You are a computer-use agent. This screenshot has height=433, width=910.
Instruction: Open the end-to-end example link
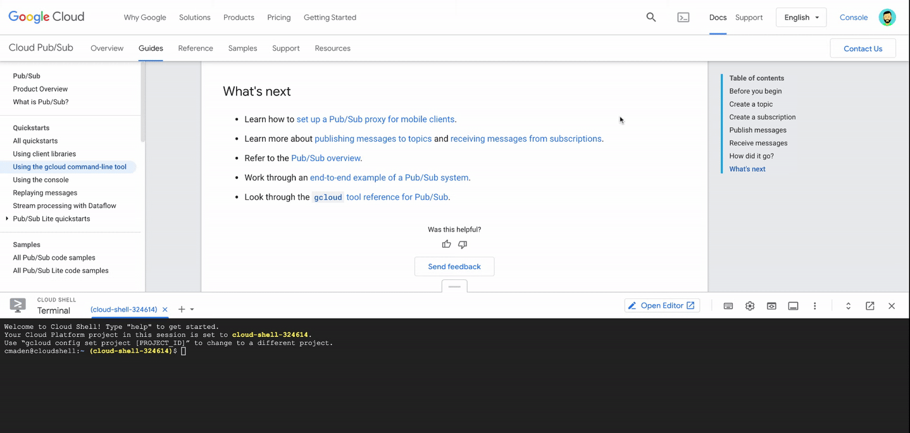point(389,178)
